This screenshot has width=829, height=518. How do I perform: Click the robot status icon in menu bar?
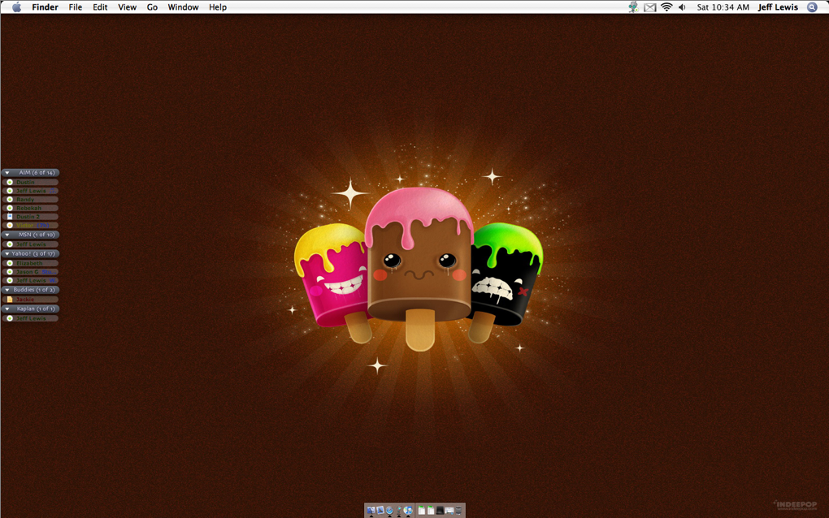[633, 6]
